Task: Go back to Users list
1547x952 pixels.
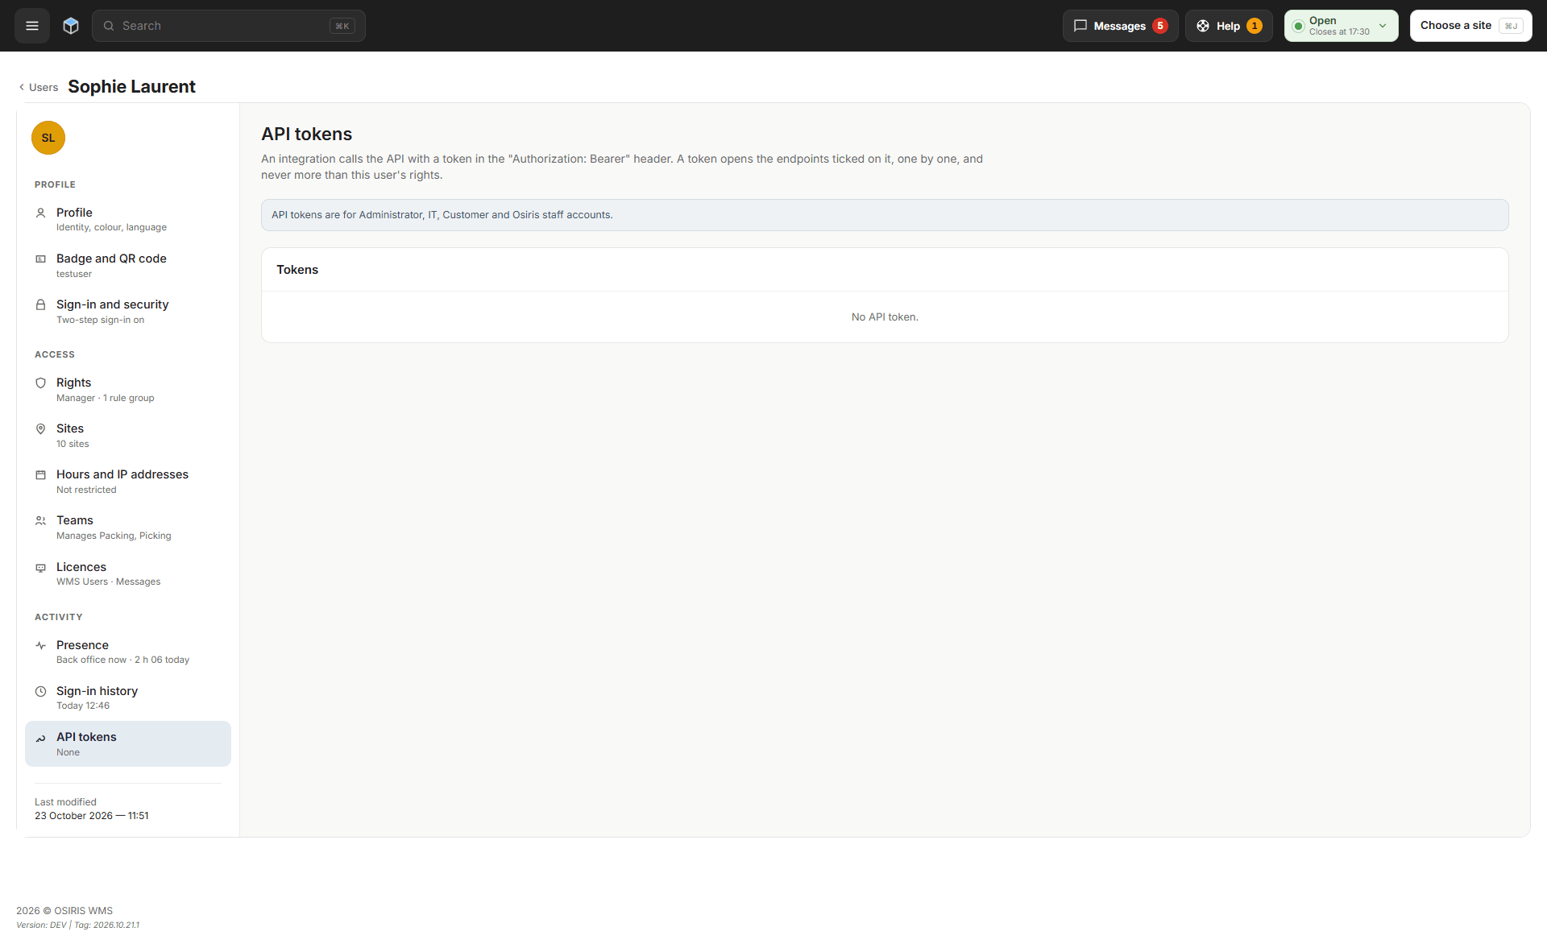Action: coord(38,87)
